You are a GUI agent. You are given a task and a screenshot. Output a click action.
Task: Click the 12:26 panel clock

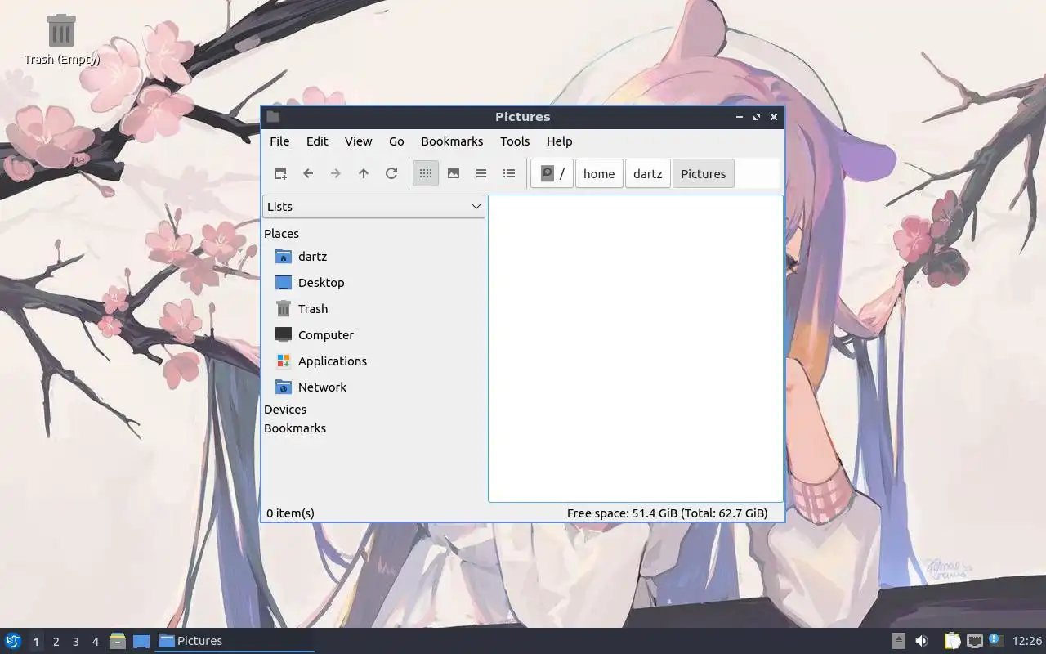pos(1027,641)
